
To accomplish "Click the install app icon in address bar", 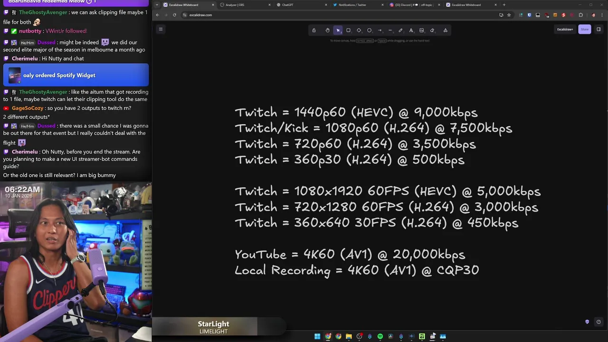I will (501, 15).
